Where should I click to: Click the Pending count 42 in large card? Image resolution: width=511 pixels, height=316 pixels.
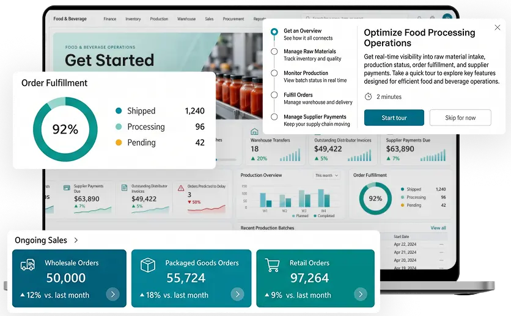point(200,142)
